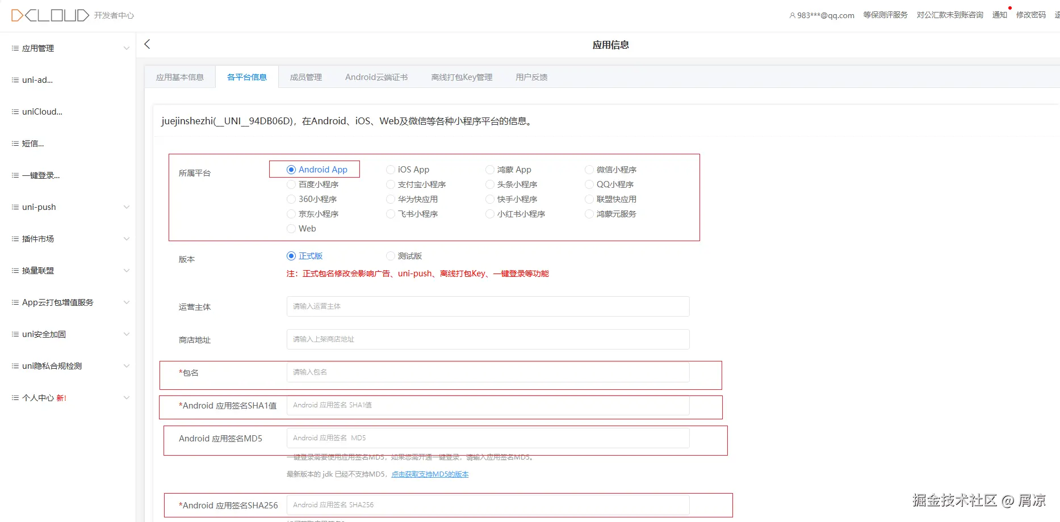1060x522 pixels.
Task: Choose the 鸿蒙 App radio option
Action: click(490, 170)
